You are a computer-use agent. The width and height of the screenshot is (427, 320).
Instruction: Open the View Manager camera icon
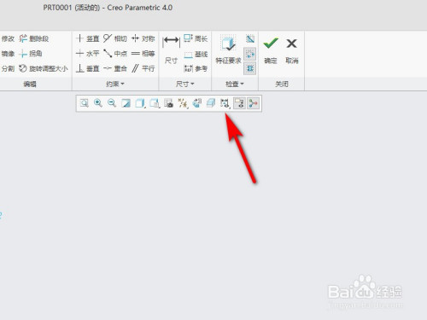tap(168, 103)
